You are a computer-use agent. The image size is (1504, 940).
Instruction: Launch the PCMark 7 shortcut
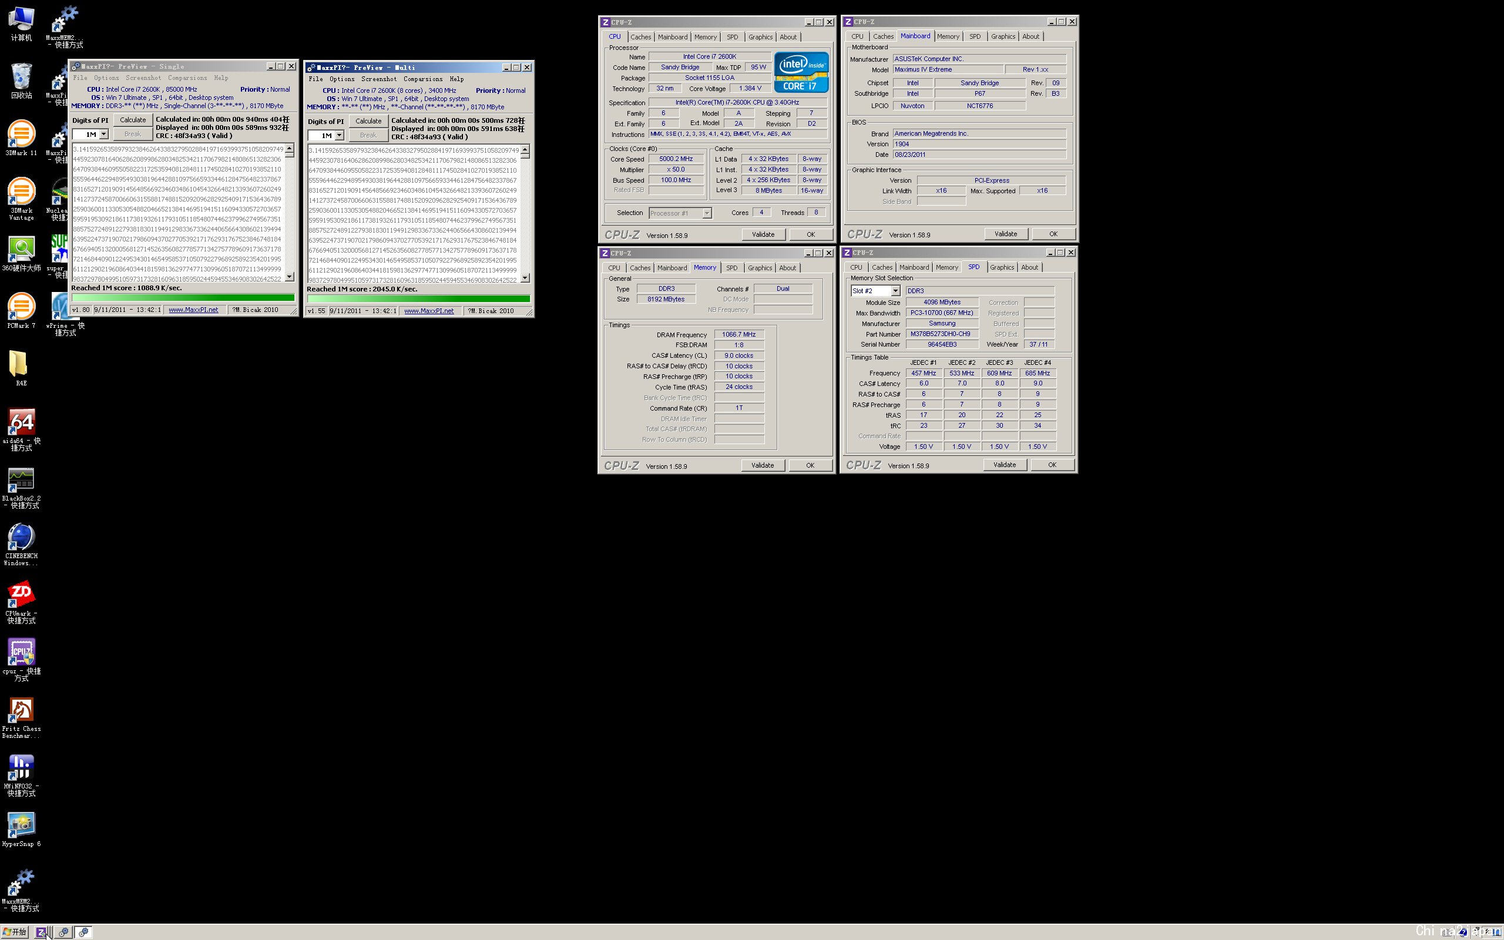[21, 311]
